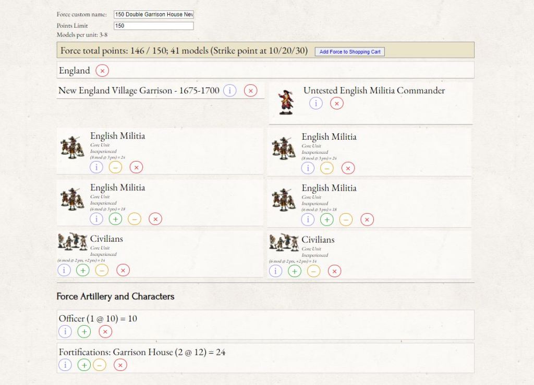Focus the Force custom name field
Viewport: 534px width, 385px height.
[x=153, y=15]
